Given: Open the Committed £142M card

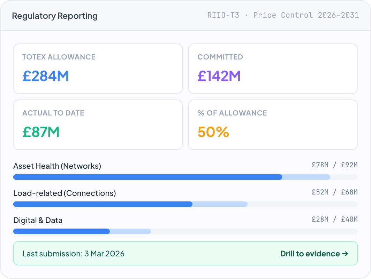Looking at the screenshot, I should [273, 69].
